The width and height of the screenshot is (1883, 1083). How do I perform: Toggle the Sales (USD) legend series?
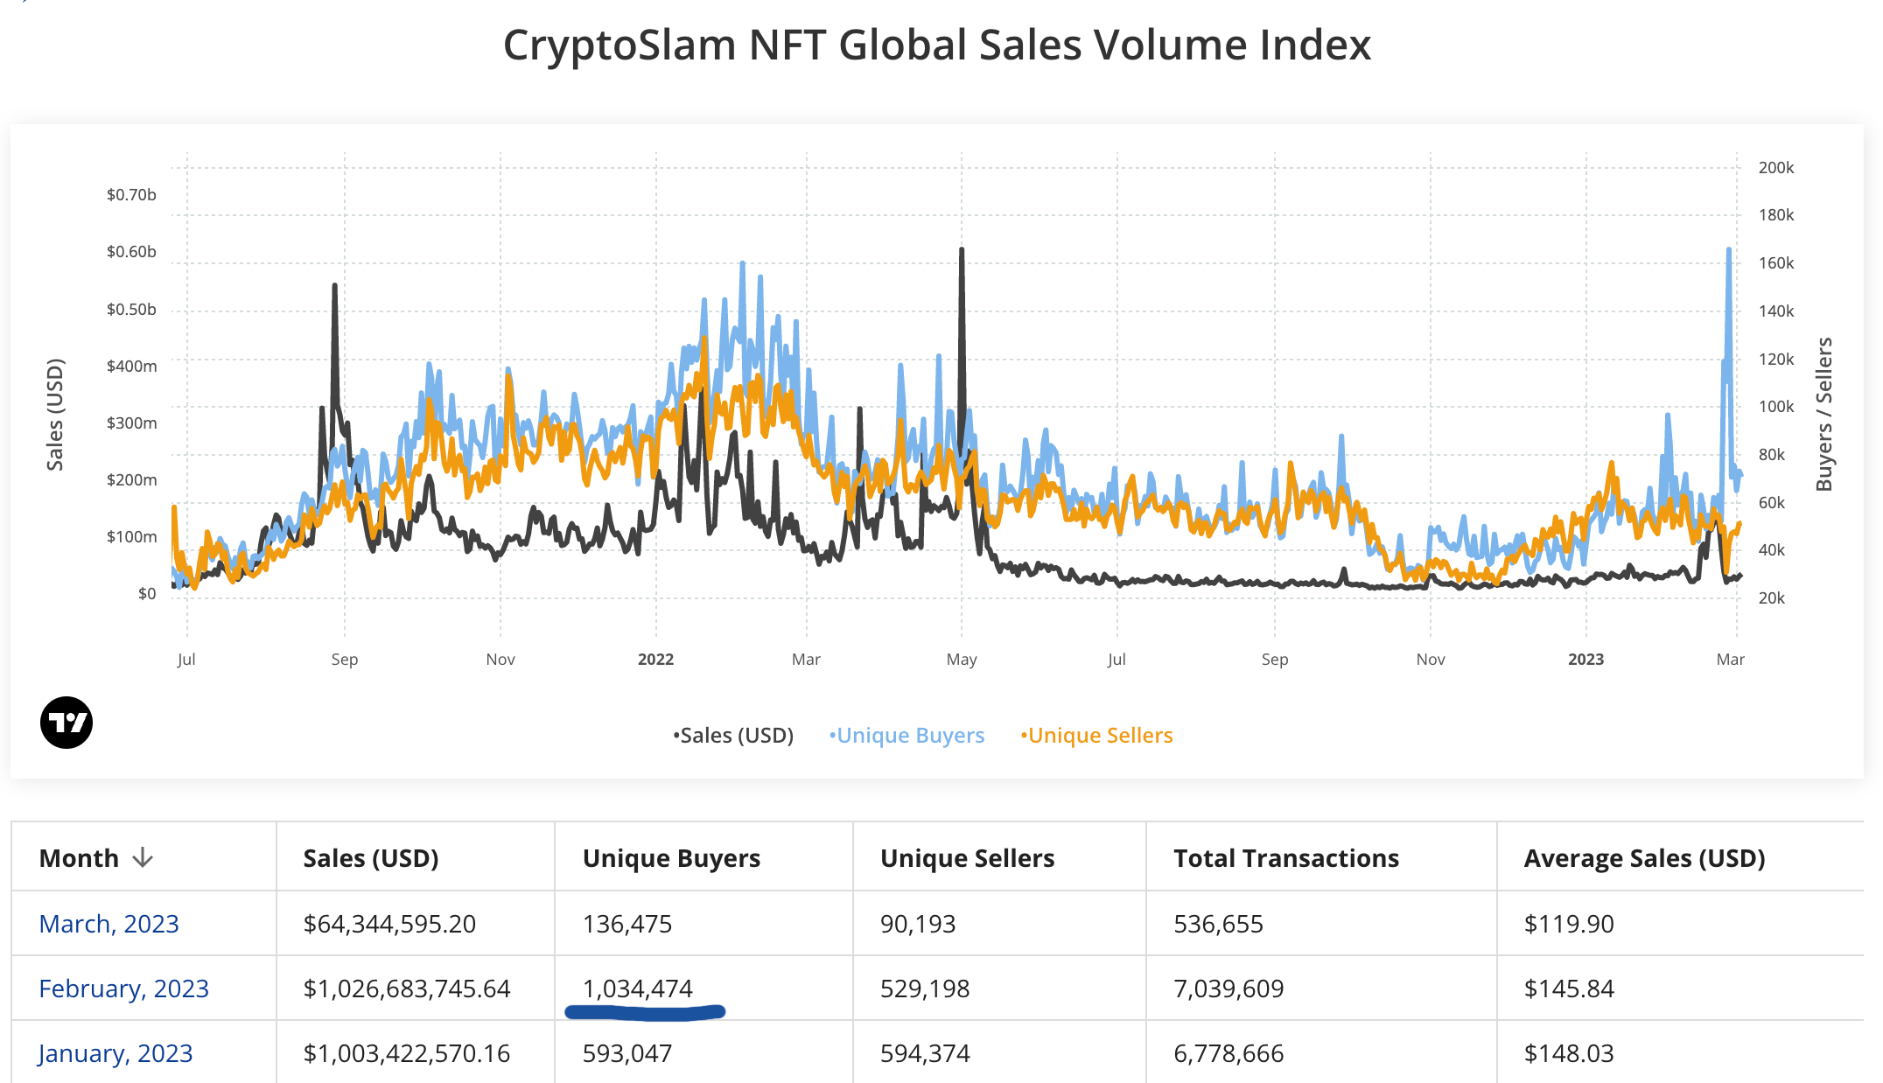[733, 736]
